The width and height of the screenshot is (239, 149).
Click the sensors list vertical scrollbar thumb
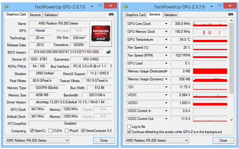coord(231,58)
